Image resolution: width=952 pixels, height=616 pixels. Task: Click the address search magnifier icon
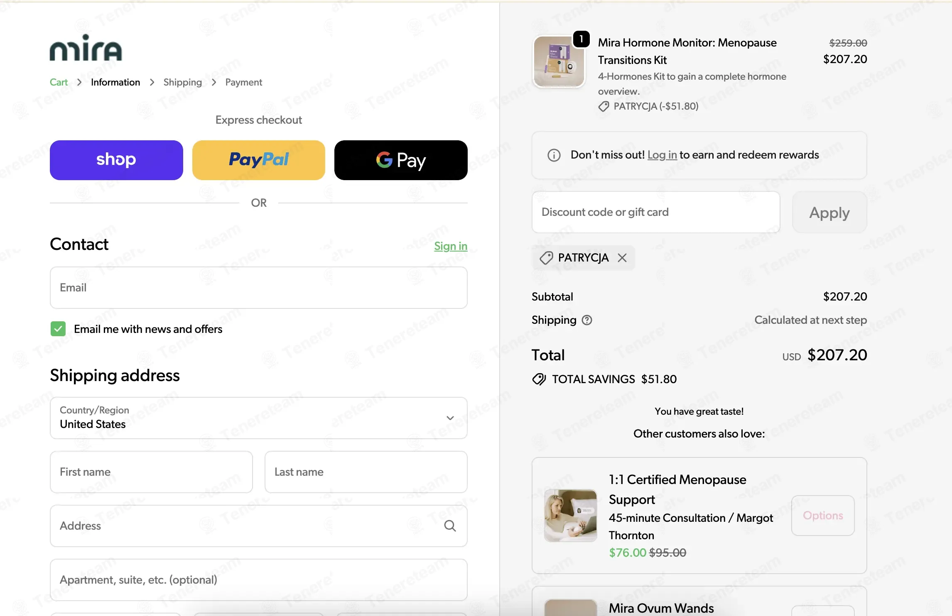450,526
